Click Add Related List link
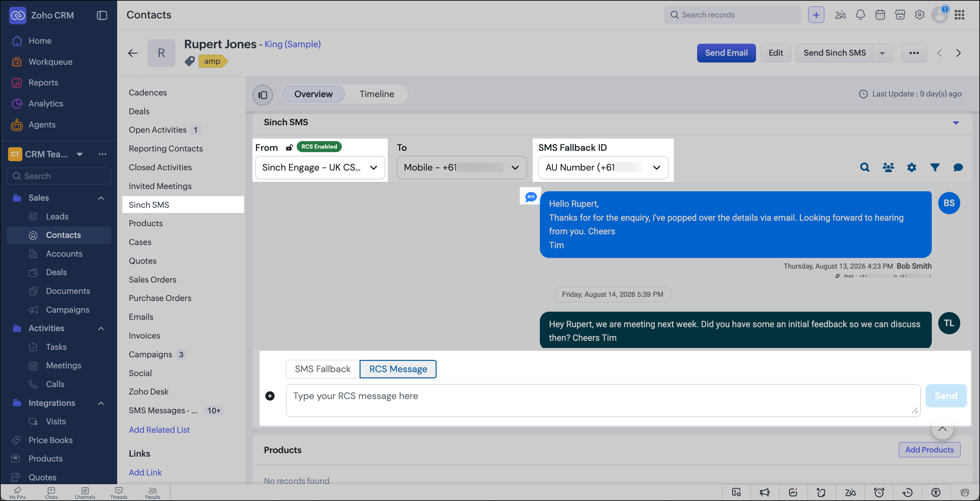Viewport: 980px width, 501px height. click(159, 430)
